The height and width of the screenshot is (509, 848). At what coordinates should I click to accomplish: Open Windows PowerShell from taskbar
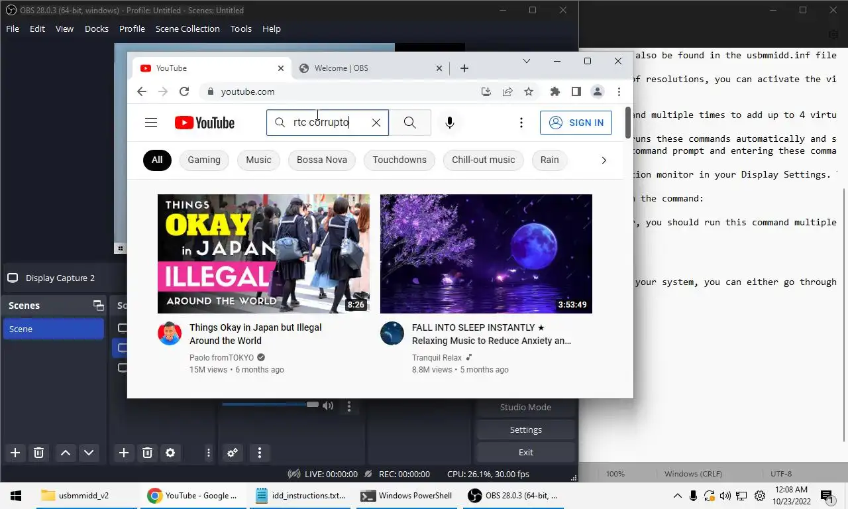pyautogui.click(x=406, y=496)
